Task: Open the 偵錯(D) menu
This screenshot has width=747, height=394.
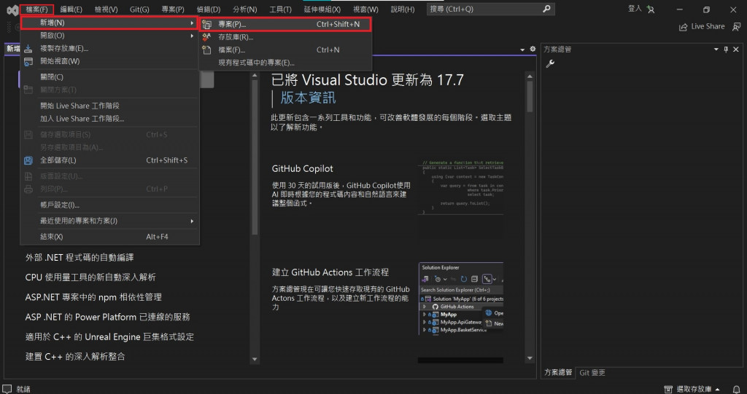Action: pos(208,9)
